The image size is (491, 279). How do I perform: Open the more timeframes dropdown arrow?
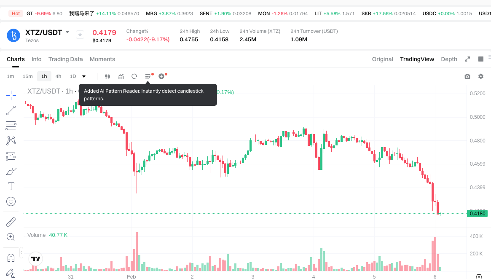(x=84, y=76)
